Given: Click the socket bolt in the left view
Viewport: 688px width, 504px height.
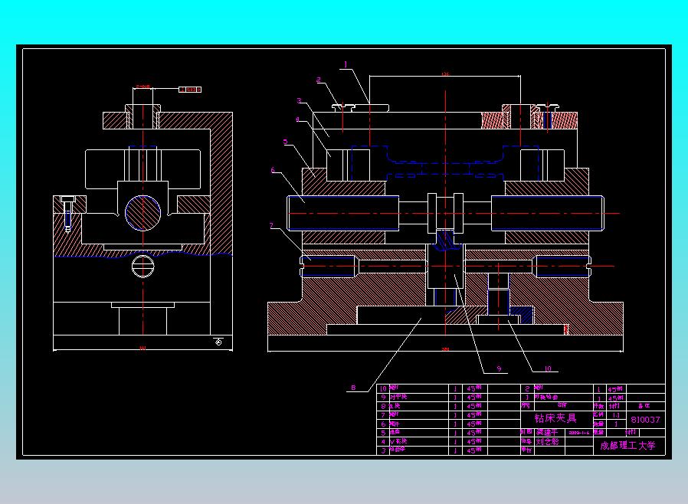Looking at the screenshot, I should [67, 214].
